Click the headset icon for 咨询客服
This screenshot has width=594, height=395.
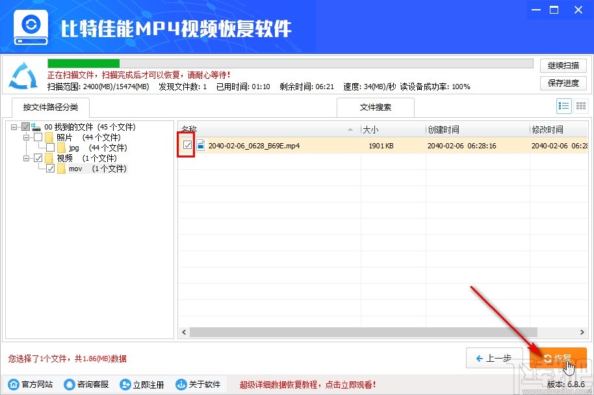70,385
